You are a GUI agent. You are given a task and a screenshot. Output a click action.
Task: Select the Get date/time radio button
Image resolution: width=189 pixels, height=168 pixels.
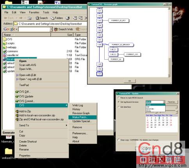119,107
